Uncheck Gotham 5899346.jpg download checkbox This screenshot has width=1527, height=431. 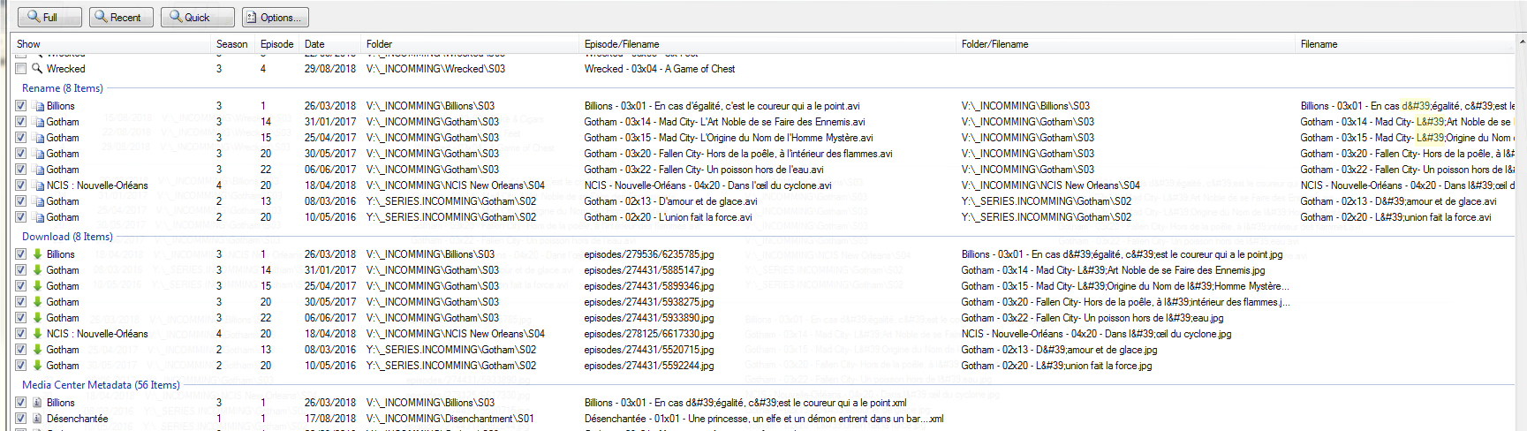click(21, 286)
